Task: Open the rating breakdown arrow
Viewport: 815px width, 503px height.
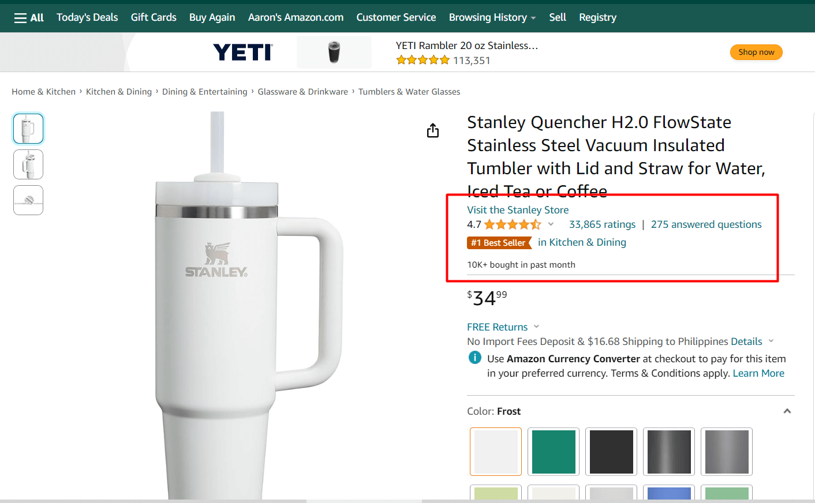Action: pos(551,224)
